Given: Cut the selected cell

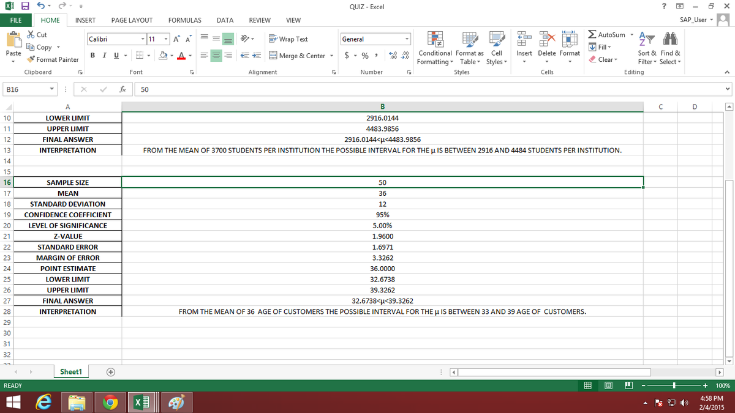Looking at the screenshot, I should tap(37, 35).
